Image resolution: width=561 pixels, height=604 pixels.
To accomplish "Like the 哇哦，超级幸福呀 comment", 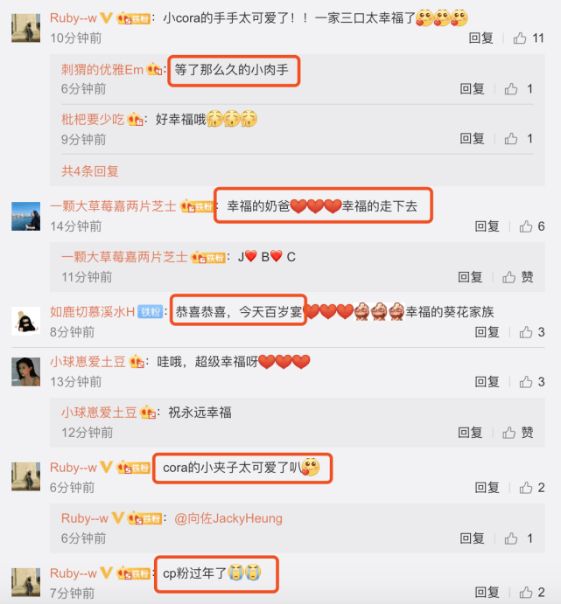I will [525, 382].
